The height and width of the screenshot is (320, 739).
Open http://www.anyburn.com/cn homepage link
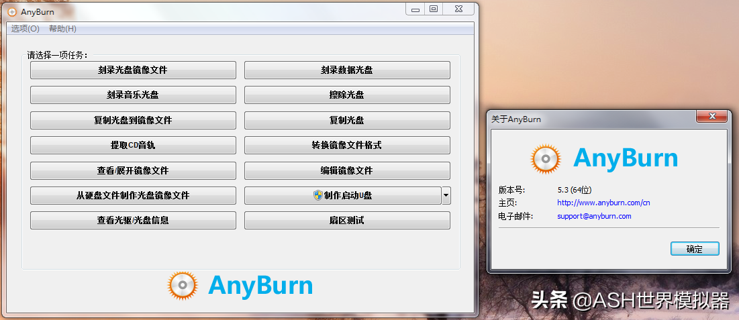(x=603, y=203)
